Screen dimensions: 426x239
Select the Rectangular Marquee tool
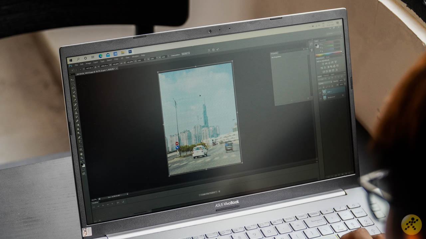(73, 84)
